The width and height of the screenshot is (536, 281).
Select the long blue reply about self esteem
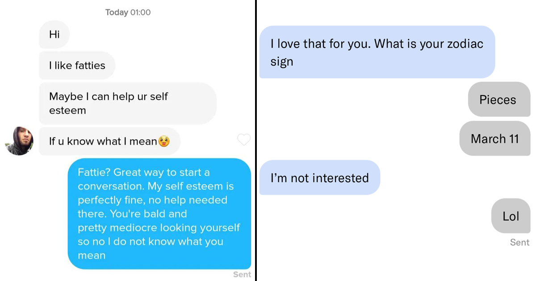pos(159,214)
